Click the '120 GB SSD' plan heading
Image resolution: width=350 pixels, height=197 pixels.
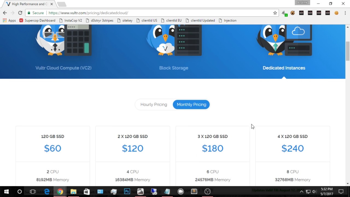pyautogui.click(x=52, y=136)
